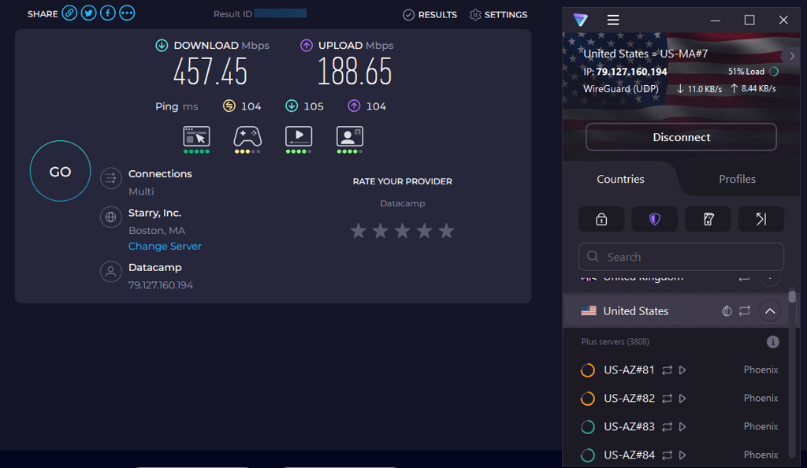Click the Starry, Inc. server globe icon
Screen dimensions: 807x468
point(110,217)
